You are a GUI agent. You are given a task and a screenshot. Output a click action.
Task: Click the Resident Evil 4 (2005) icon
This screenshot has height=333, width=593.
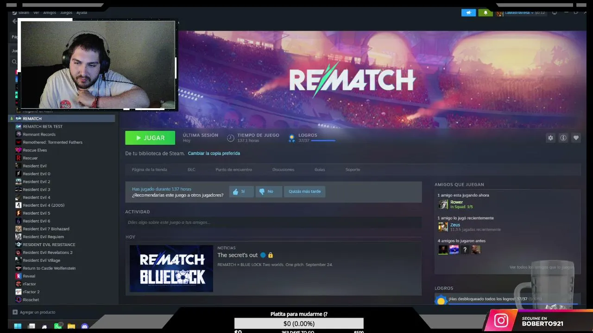point(18,205)
